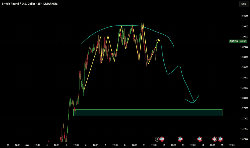Click the Mar label on time axis
250x148 pixels.
(x=27, y=145)
